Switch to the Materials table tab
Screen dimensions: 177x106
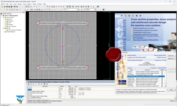click(30, 101)
